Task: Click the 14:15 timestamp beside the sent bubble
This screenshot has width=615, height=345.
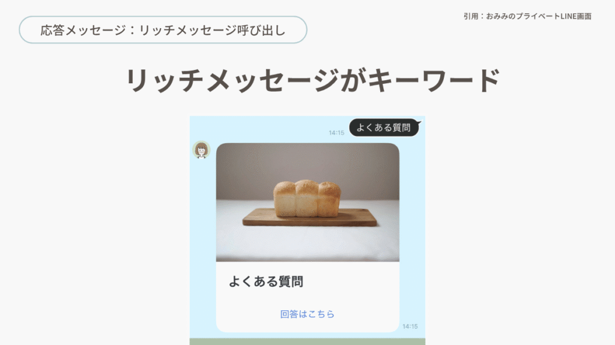Action: (336, 133)
